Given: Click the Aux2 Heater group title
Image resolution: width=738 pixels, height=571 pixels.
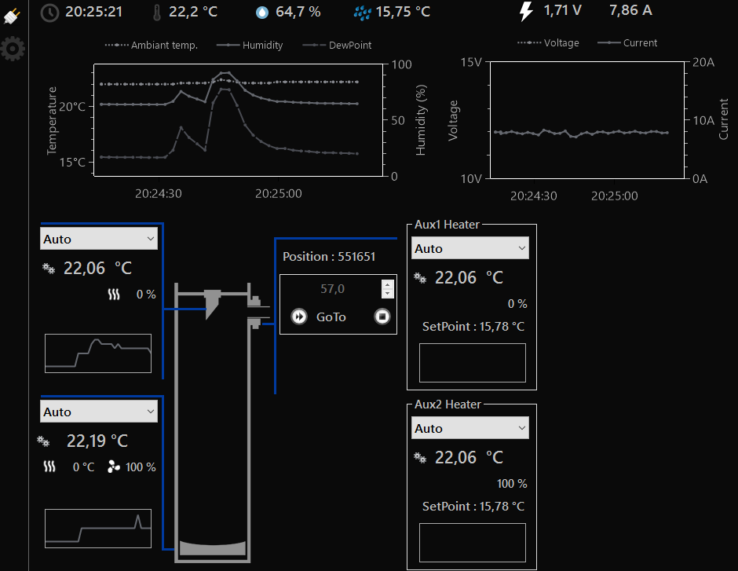Looking at the screenshot, I should click(x=448, y=404).
